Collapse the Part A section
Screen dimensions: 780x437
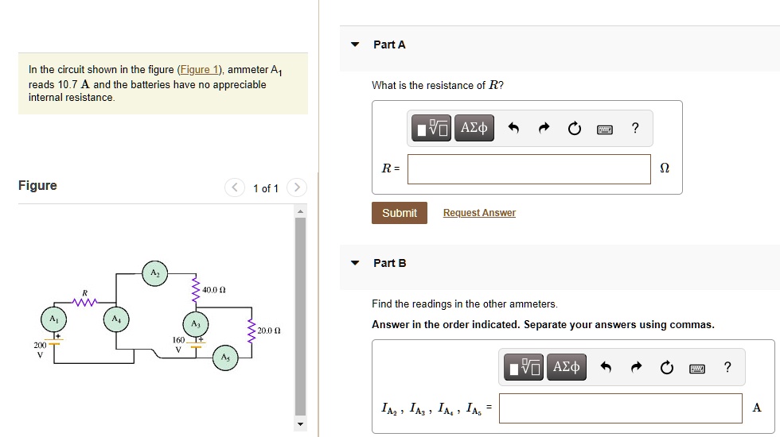355,44
